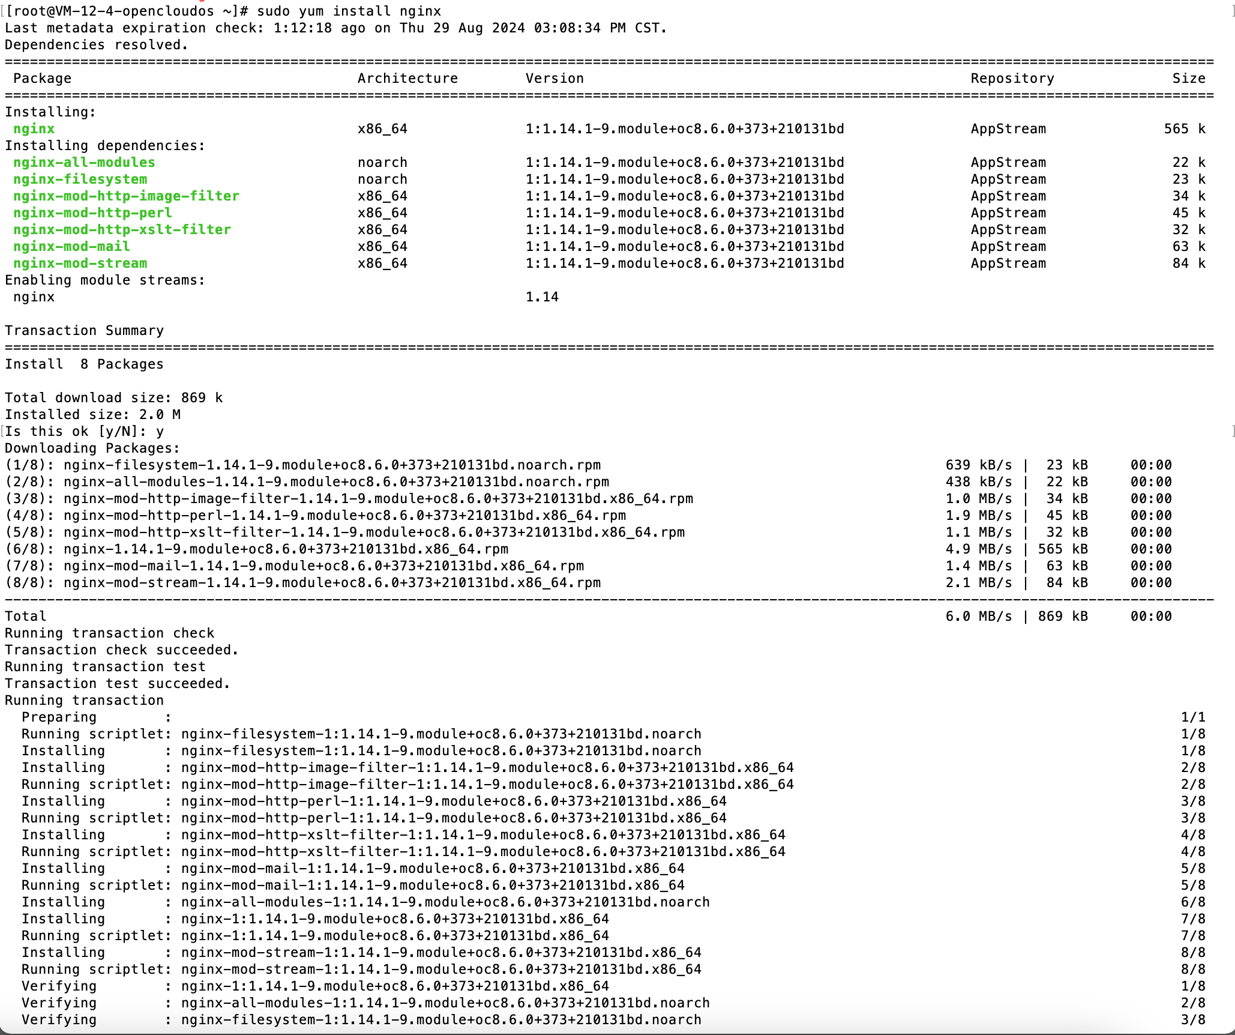Screen dimensions: 1235x1035
Task: Click the 'Installing' nginx-all-modules noarch line
Action: coord(613,902)
